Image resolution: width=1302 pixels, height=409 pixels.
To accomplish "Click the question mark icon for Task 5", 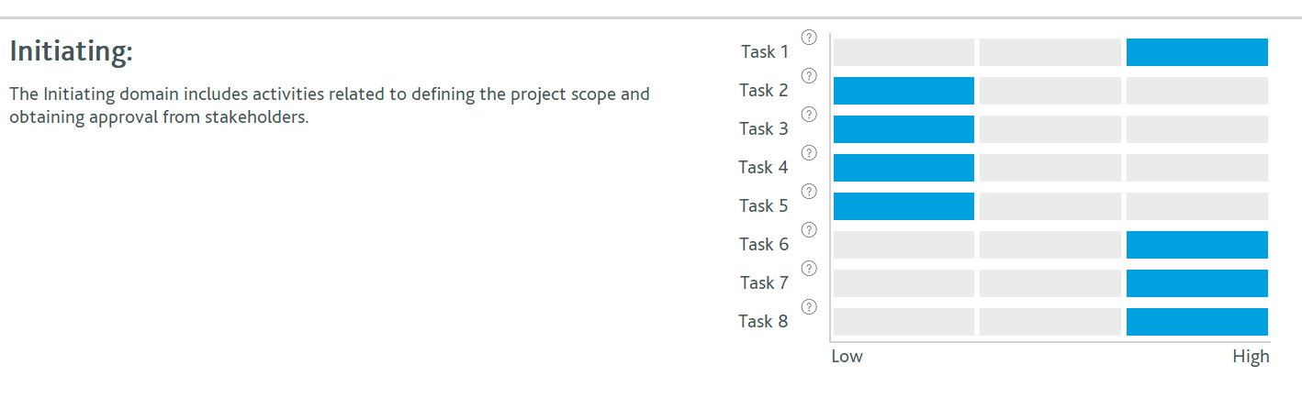I will click(809, 192).
